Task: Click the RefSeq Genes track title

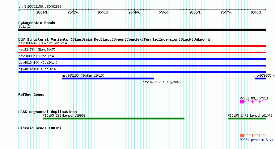Action: pos(31,95)
